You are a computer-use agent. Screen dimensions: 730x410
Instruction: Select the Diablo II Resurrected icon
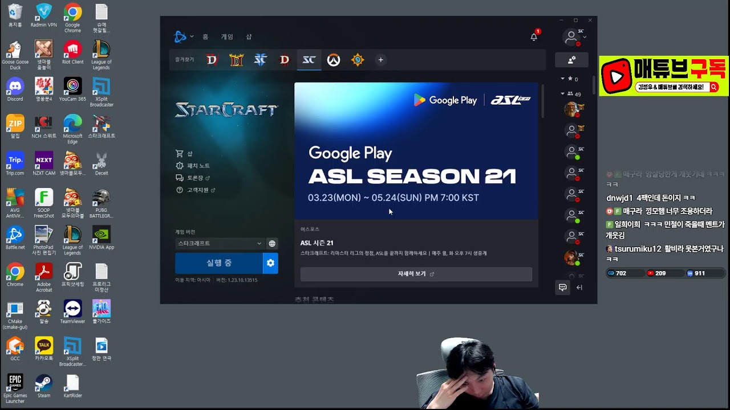click(236, 60)
